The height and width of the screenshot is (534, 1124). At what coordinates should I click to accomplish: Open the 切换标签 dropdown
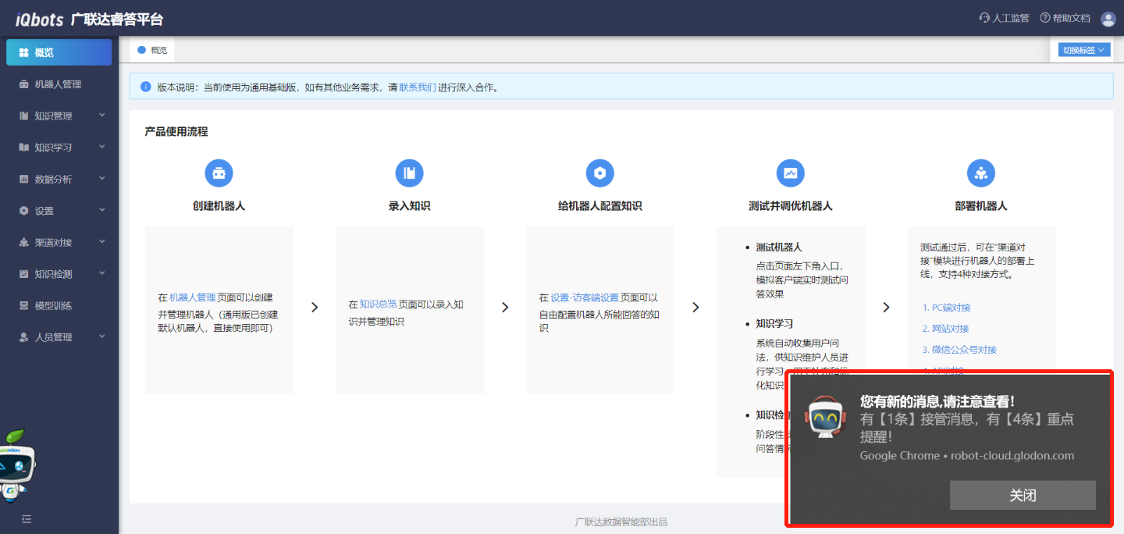[1083, 50]
